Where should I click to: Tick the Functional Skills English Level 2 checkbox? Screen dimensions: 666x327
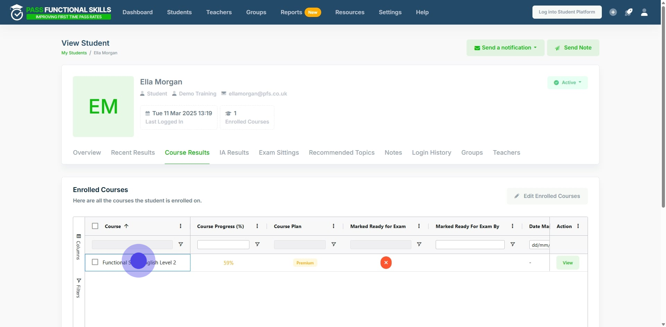point(95,262)
